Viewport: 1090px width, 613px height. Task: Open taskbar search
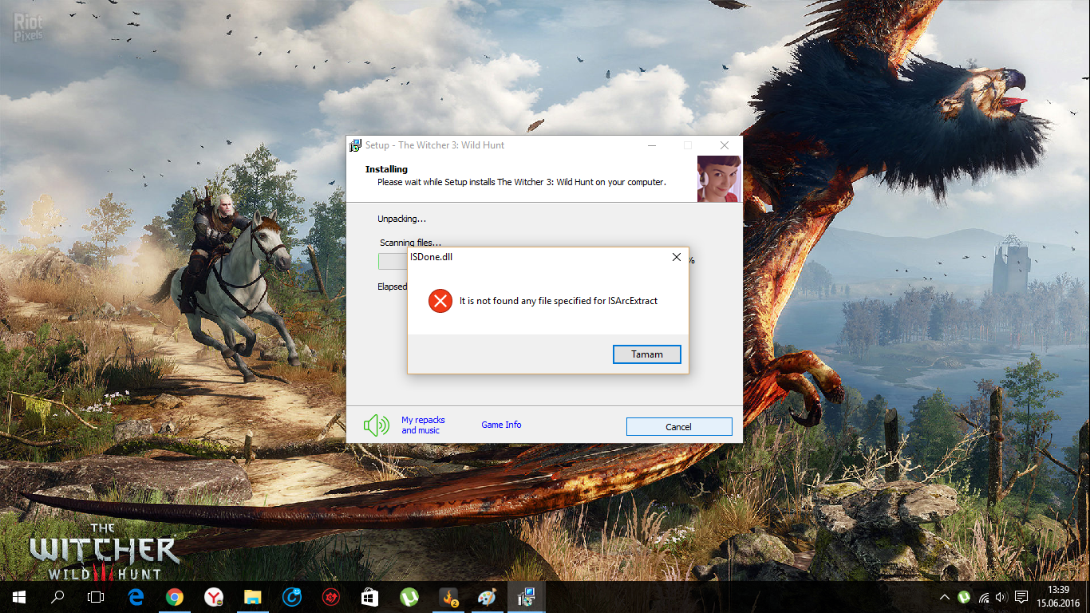(x=57, y=597)
